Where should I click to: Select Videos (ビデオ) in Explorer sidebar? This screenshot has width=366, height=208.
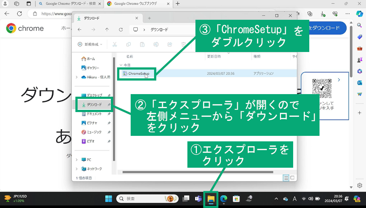[x=88, y=141]
